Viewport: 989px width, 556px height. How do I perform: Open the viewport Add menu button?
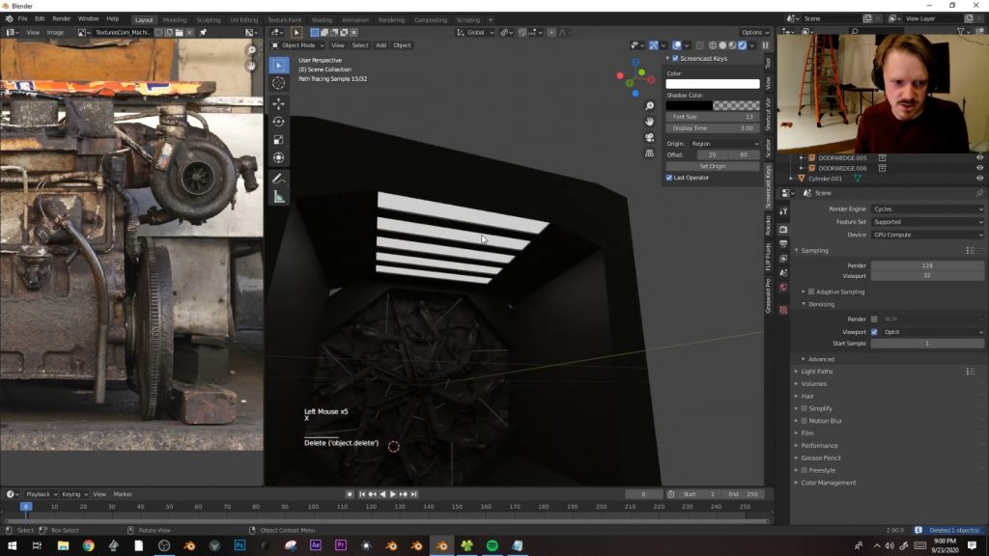coord(381,45)
